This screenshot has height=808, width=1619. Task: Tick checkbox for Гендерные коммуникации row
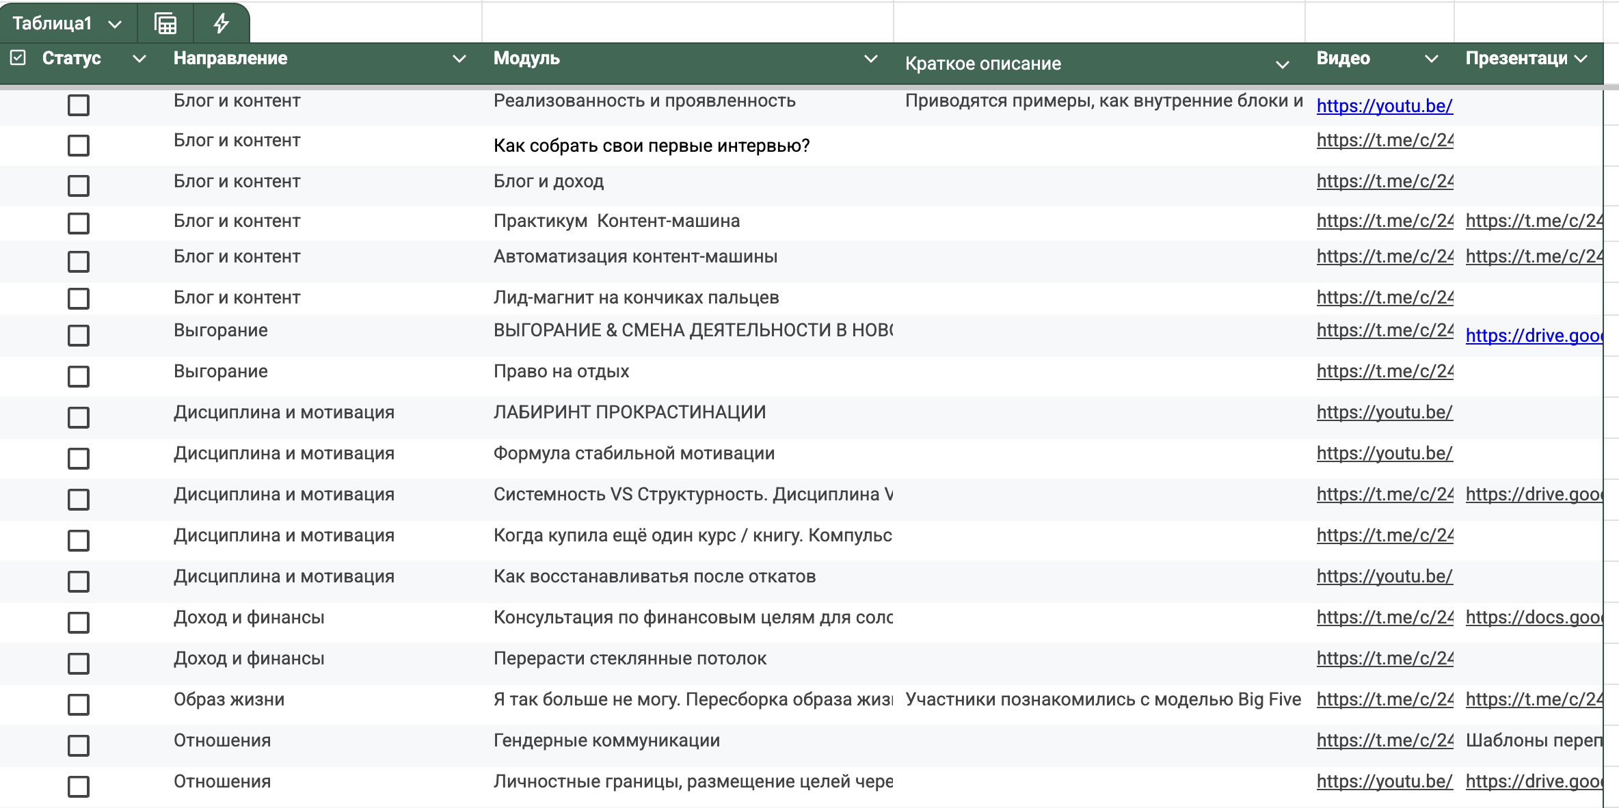[79, 745]
